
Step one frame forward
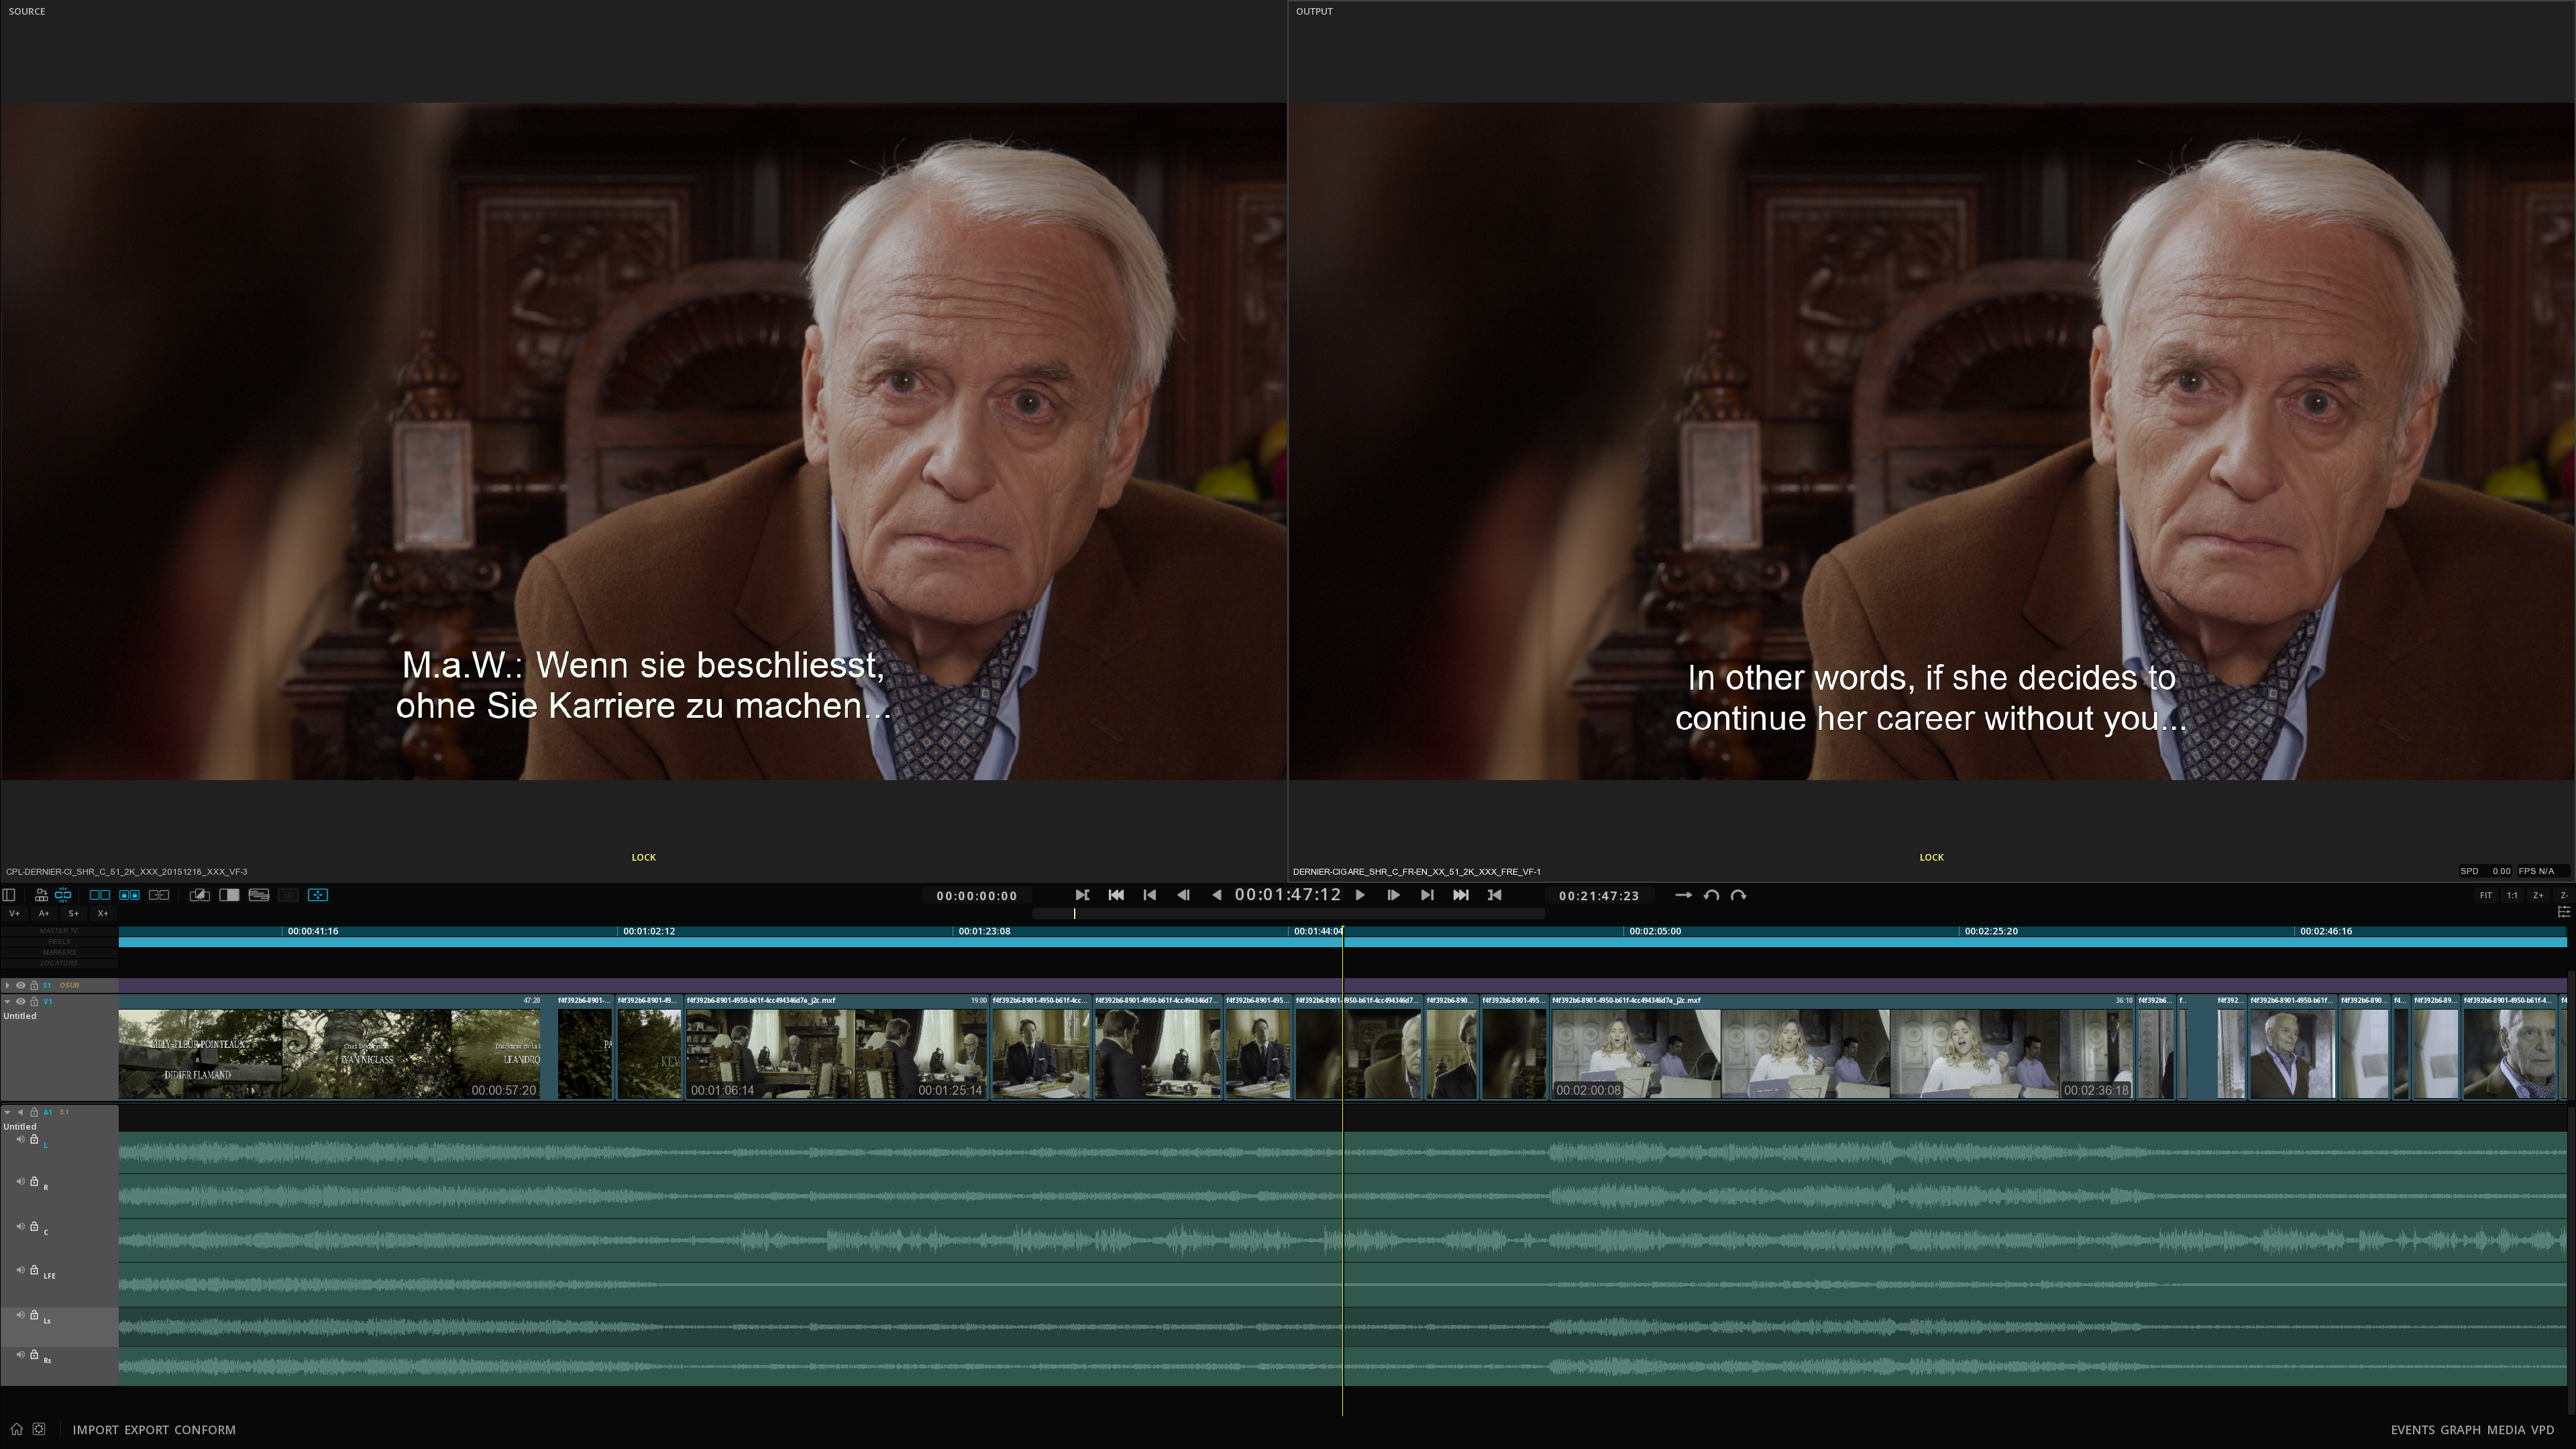1393,895
